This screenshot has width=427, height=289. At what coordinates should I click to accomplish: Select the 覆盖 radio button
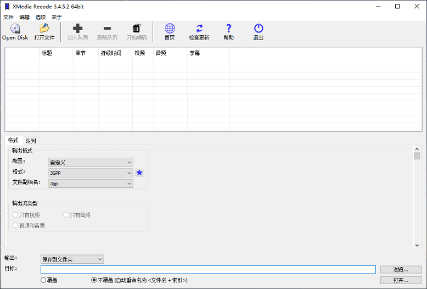[x=44, y=280]
